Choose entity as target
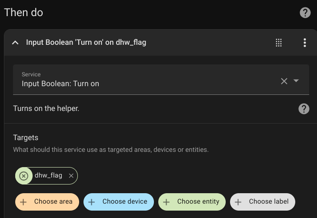This screenshot has width=317, height=218. coord(198,202)
